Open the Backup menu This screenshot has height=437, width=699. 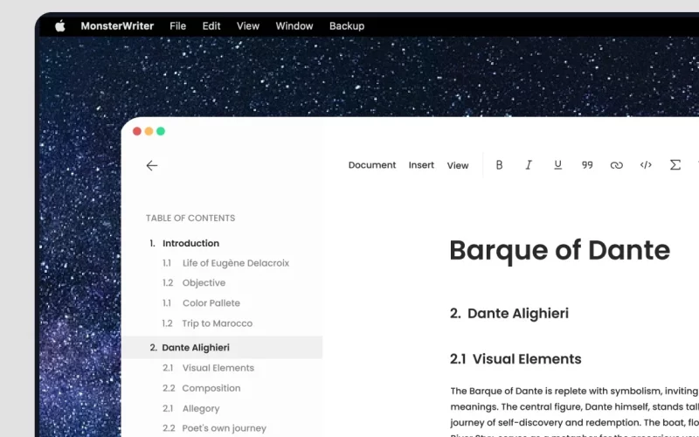point(347,26)
